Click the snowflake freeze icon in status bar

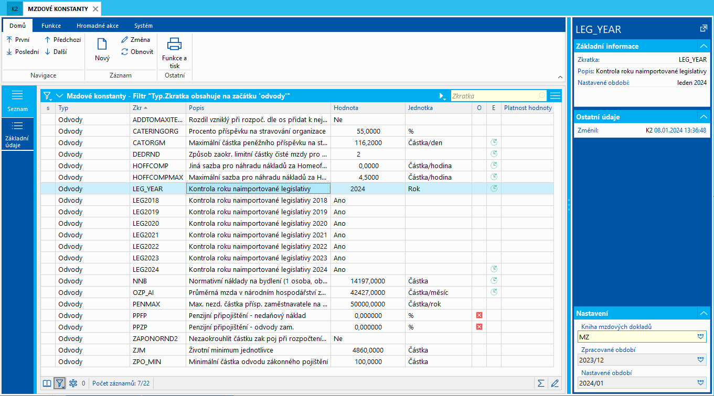tap(73, 383)
